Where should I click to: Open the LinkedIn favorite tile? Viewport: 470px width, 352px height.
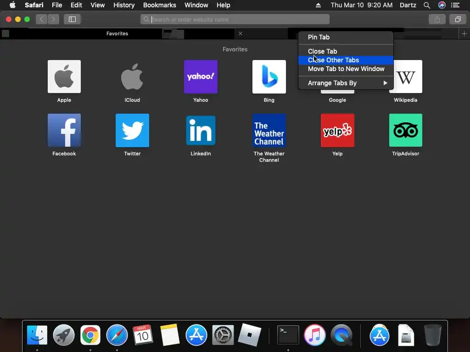point(201,130)
